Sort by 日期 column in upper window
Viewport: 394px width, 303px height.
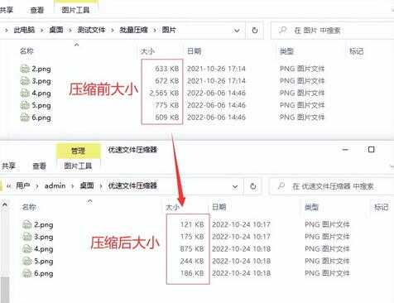click(194, 51)
